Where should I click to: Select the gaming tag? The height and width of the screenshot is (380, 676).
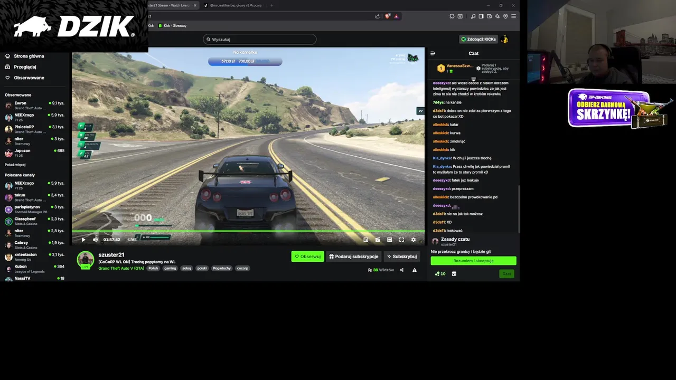click(170, 268)
